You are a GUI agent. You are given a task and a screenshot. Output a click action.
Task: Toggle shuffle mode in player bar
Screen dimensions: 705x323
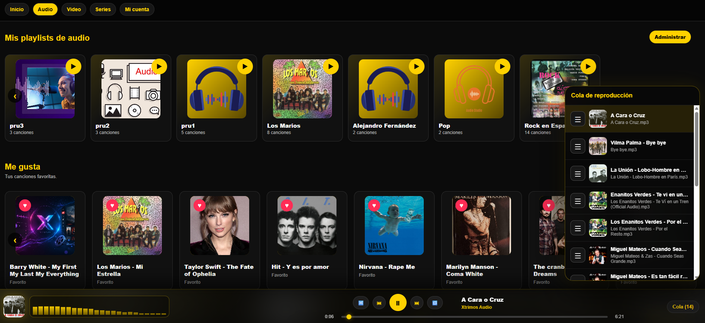361,303
